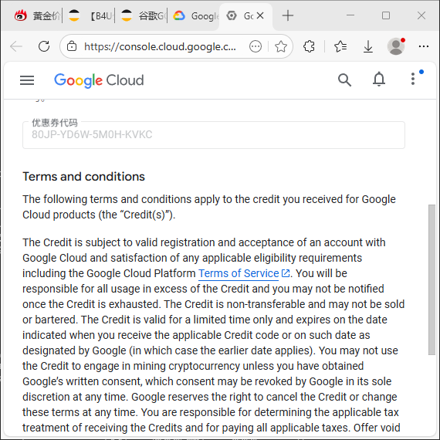Switch to the 谷歌G browser tab
The height and width of the screenshot is (440, 440).
tap(142, 15)
